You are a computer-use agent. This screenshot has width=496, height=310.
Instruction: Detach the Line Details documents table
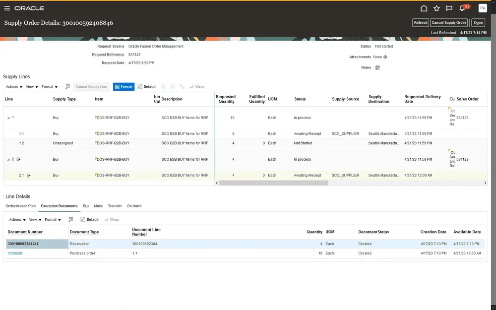pyautogui.click(x=89, y=219)
